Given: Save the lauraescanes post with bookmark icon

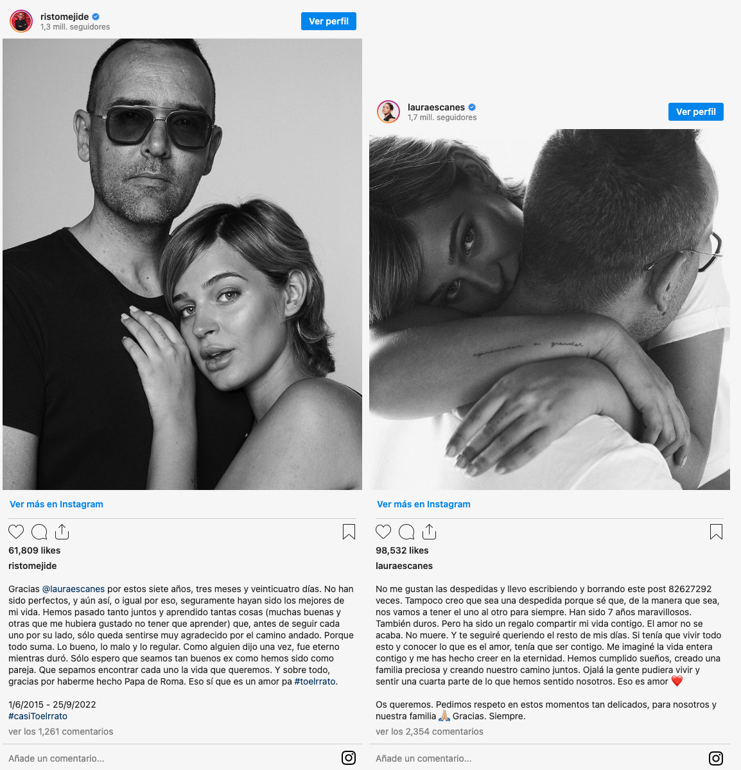Looking at the screenshot, I should (x=716, y=532).
